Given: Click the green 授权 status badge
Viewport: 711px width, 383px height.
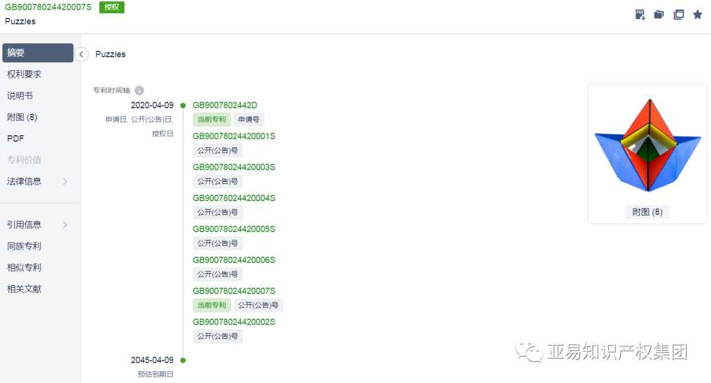Looking at the screenshot, I should 111,7.
